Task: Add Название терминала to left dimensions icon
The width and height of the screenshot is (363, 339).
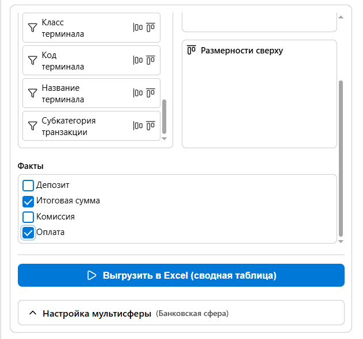Action: (138, 93)
